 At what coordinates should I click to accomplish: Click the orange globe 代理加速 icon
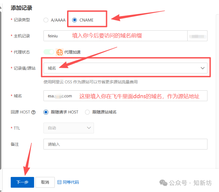(x=60, y=52)
